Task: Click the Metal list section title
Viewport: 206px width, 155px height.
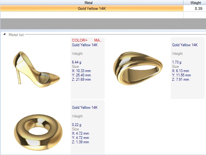Action: click(16, 35)
